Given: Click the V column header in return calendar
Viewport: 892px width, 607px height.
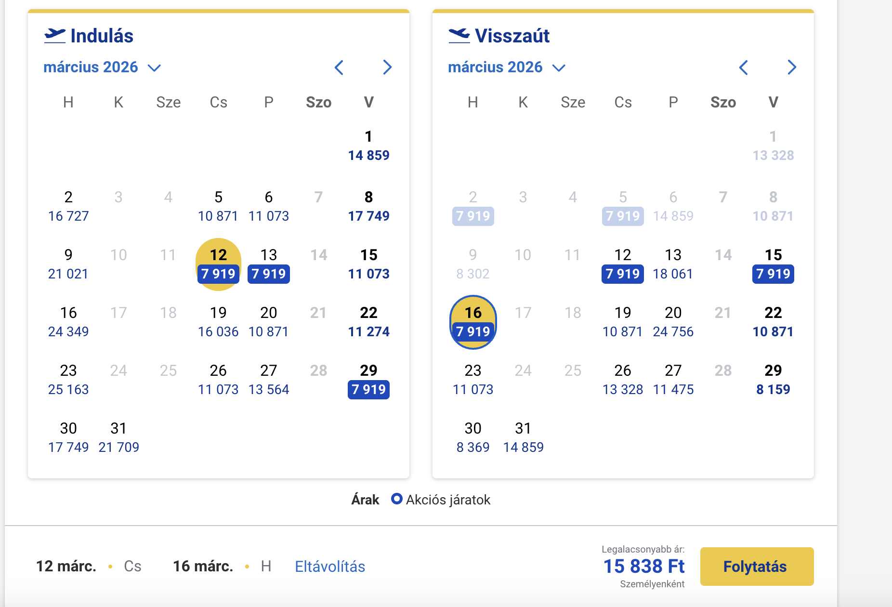Looking at the screenshot, I should pyautogui.click(x=773, y=102).
